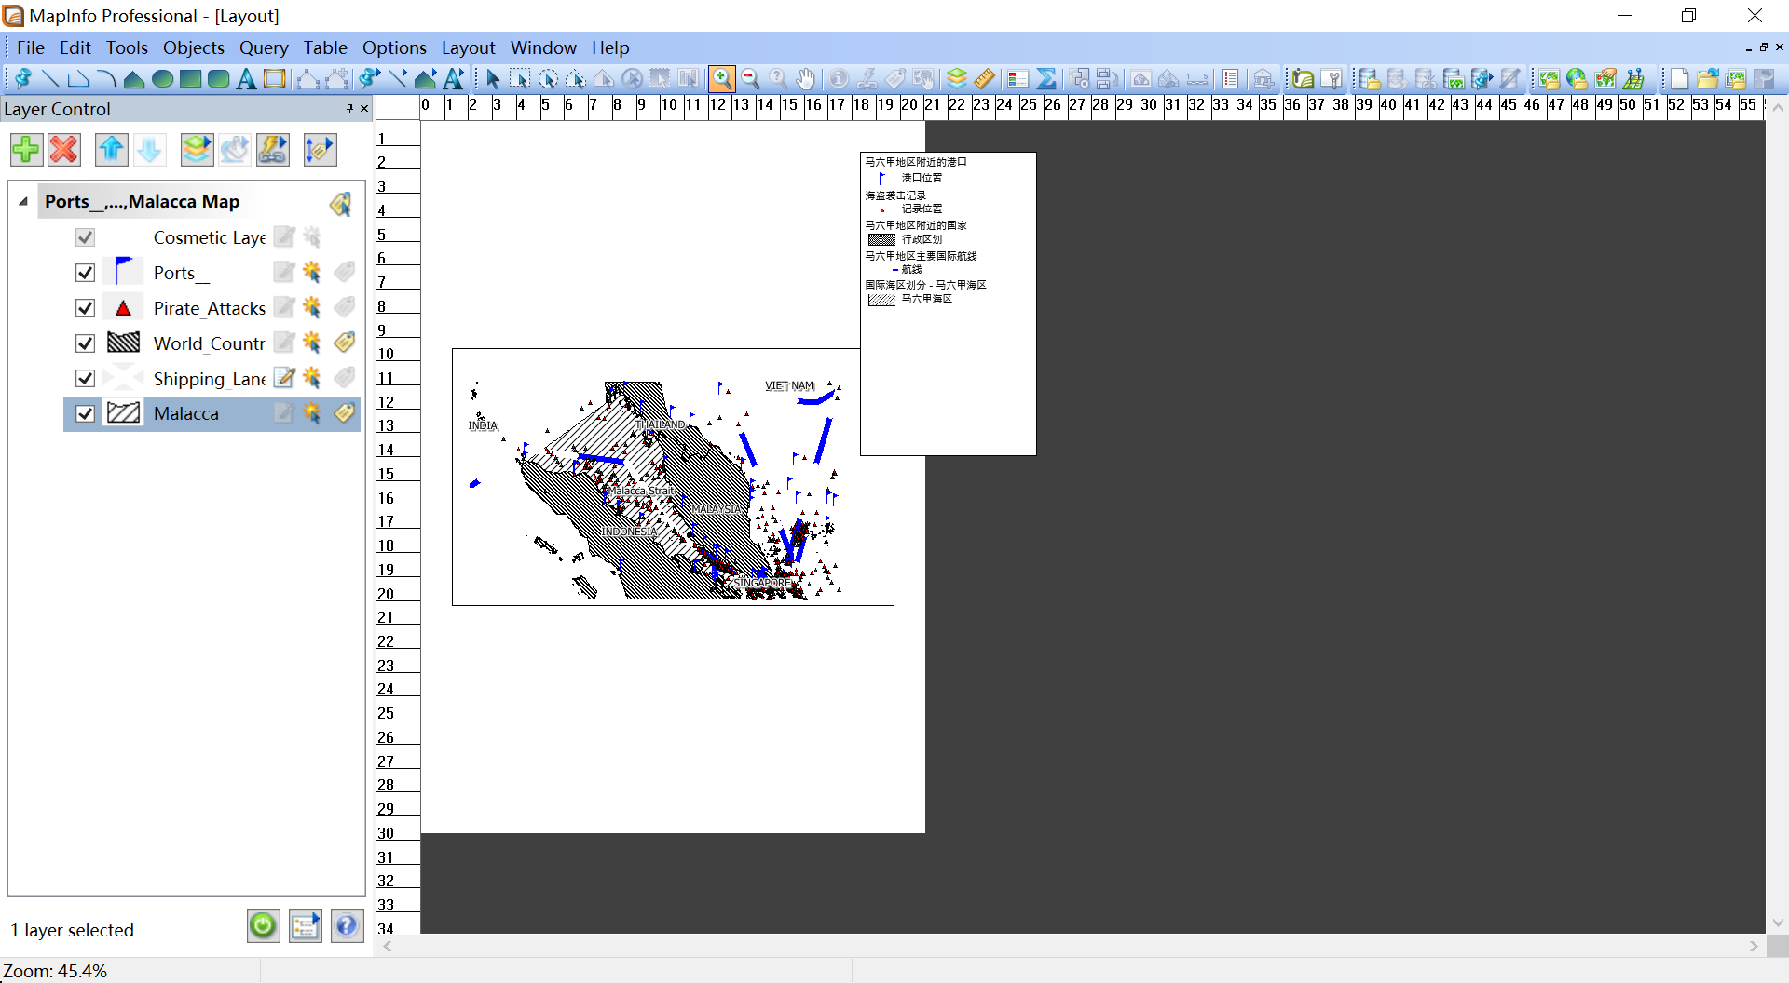Viewport: 1789px width, 983px height.
Task: Click the green refresh button in Layer Control
Action: coord(263,925)
